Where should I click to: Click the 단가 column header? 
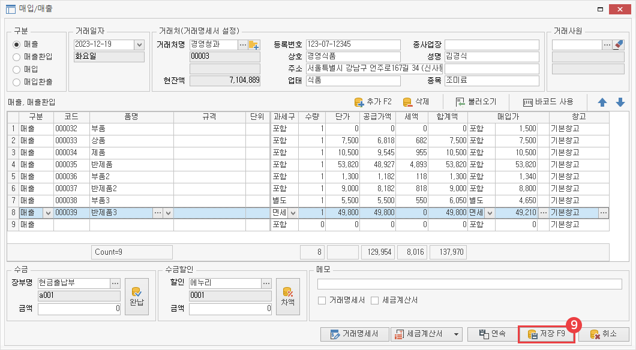343,117
